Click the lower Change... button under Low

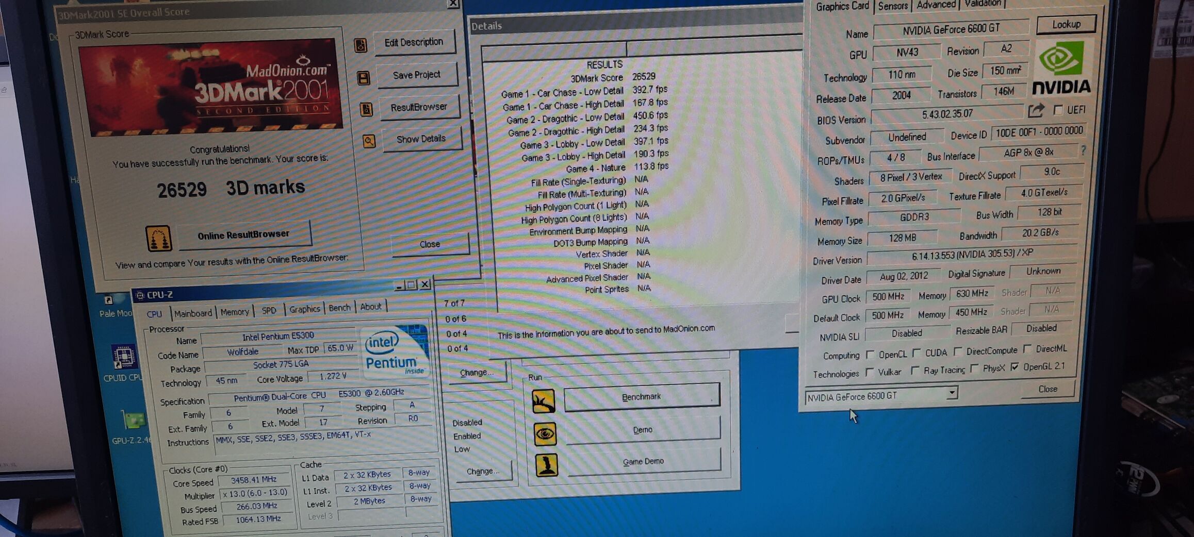point(483,471)
